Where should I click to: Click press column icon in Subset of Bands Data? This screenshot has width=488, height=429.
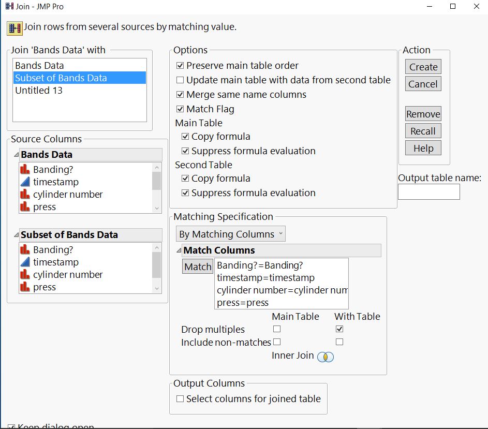[25, 287]
